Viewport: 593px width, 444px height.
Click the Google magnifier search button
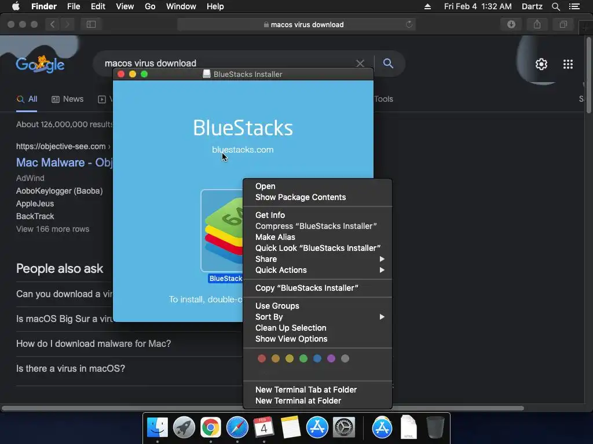388,64
